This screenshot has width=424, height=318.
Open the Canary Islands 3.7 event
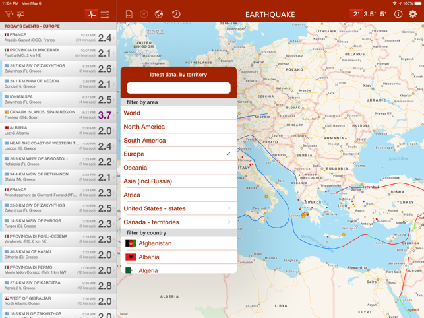pos(58,115)
